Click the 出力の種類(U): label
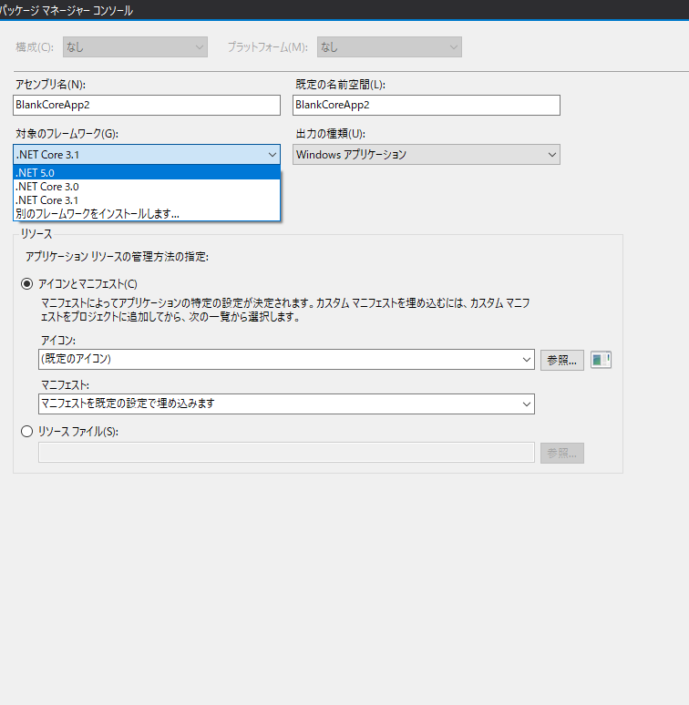This screenshot has width=689, height=705. (x=331, y=134)
